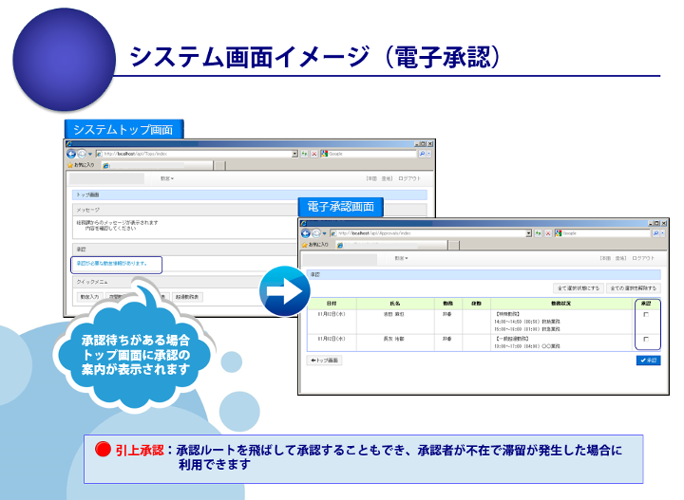
Task: Open recent pages dropdown beside the top-screen forward button
Action: point(90,155)
